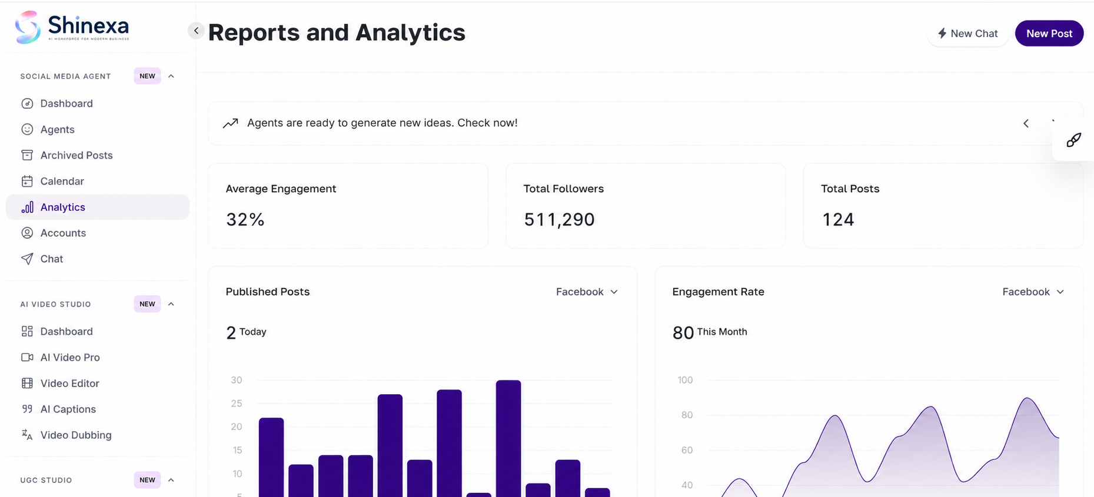Click the lightning bolt icon in New Chat
The height and width of the screenshot is (497, 1094).
pos(942,33)
